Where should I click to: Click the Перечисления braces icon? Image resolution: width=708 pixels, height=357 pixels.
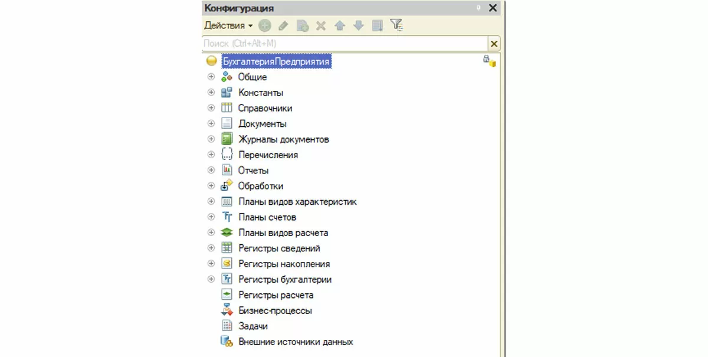tap(227, 155)
